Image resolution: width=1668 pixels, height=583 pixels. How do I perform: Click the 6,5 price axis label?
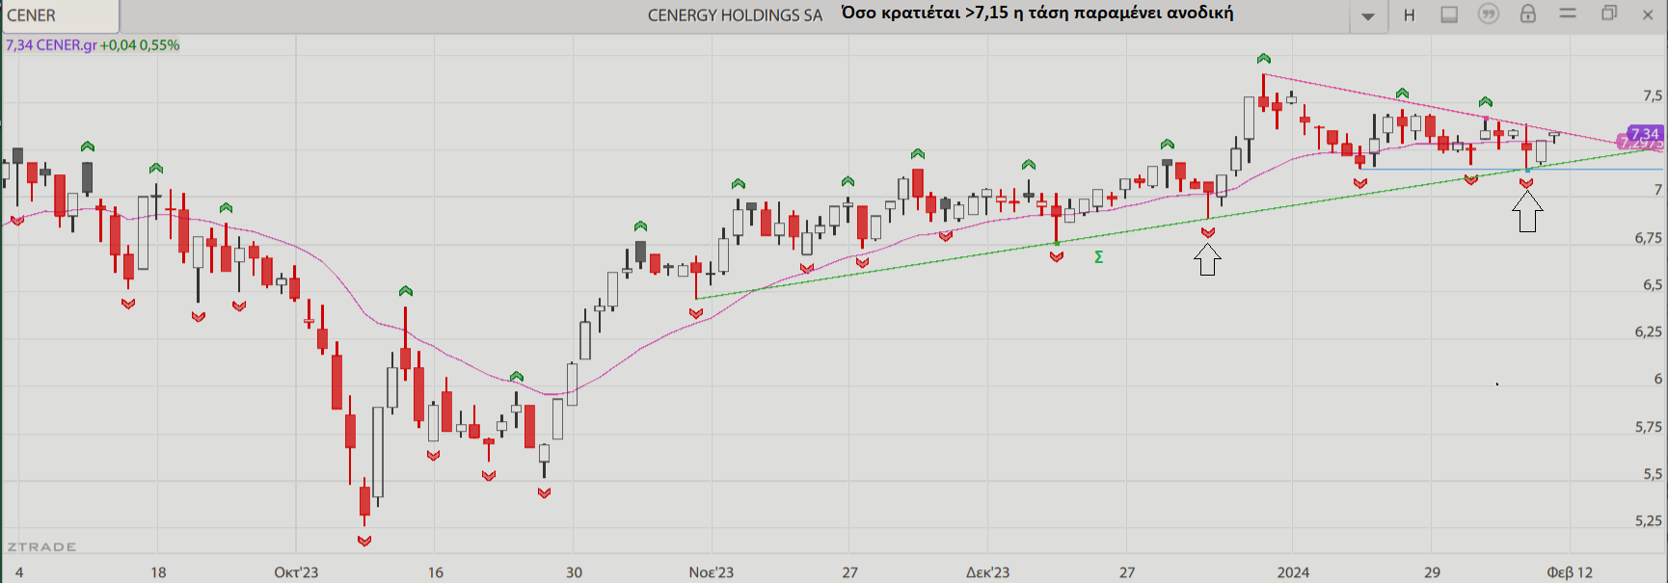coord(1653,285)
